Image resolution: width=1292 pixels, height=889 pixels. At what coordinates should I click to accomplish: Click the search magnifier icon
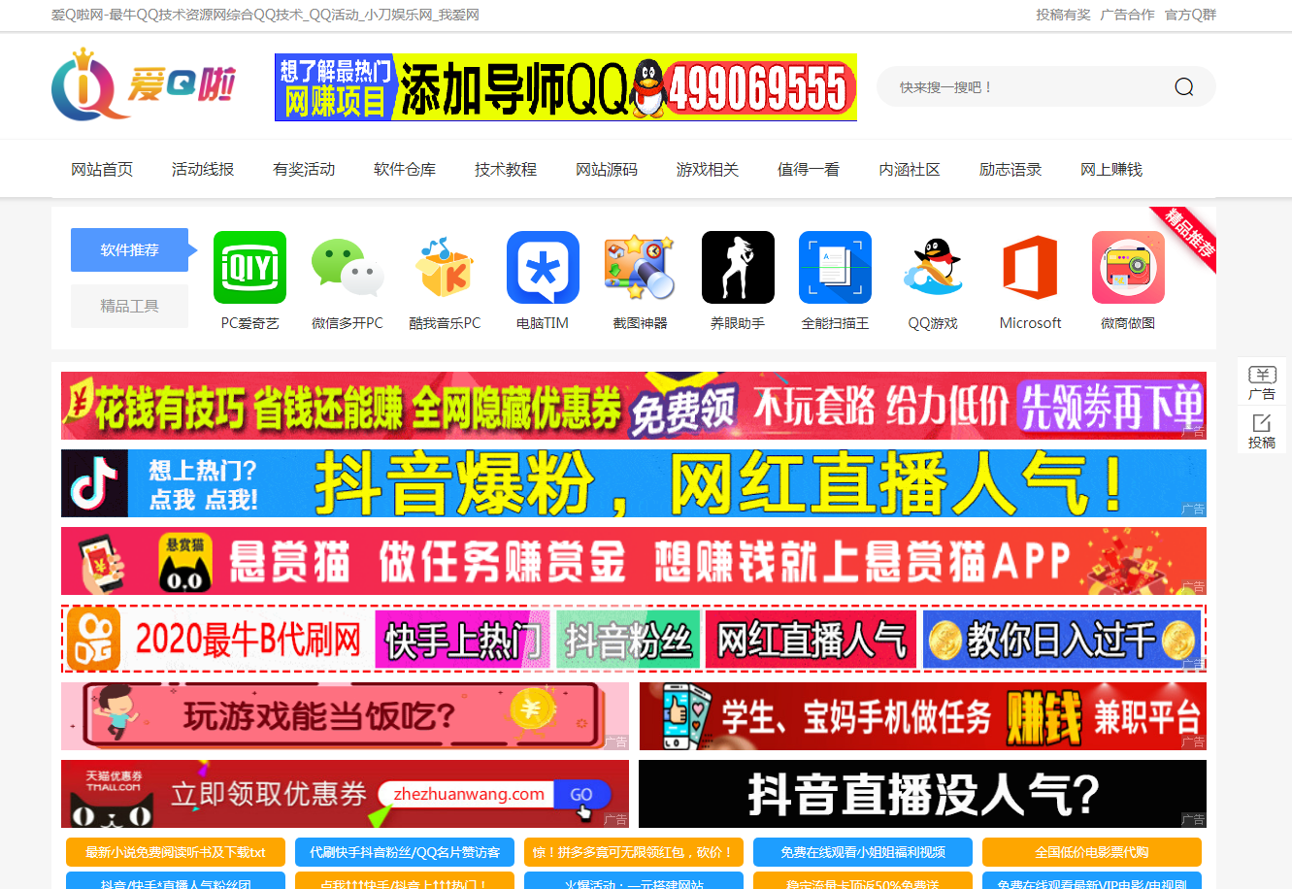(x=1183, y=87)
